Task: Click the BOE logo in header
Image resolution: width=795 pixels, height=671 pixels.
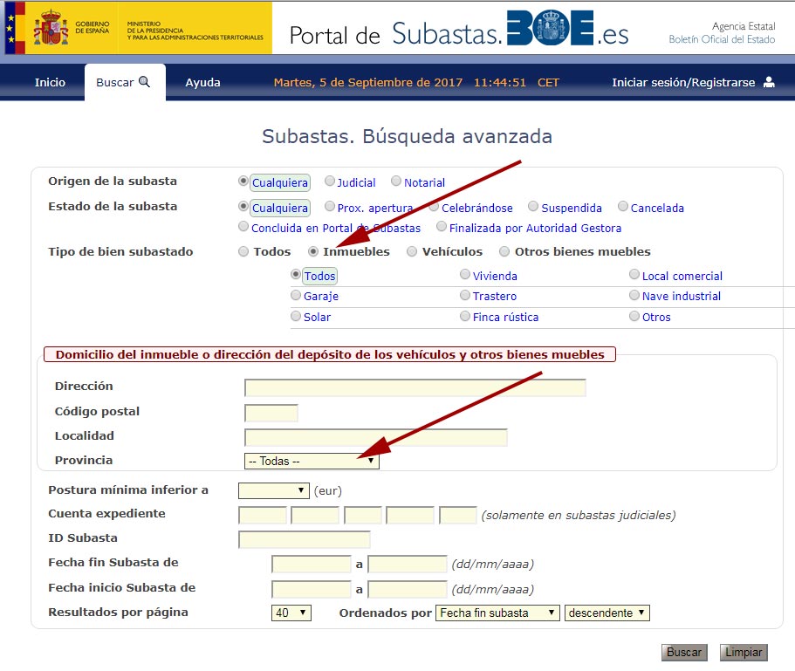Action: tap(550, 28)
